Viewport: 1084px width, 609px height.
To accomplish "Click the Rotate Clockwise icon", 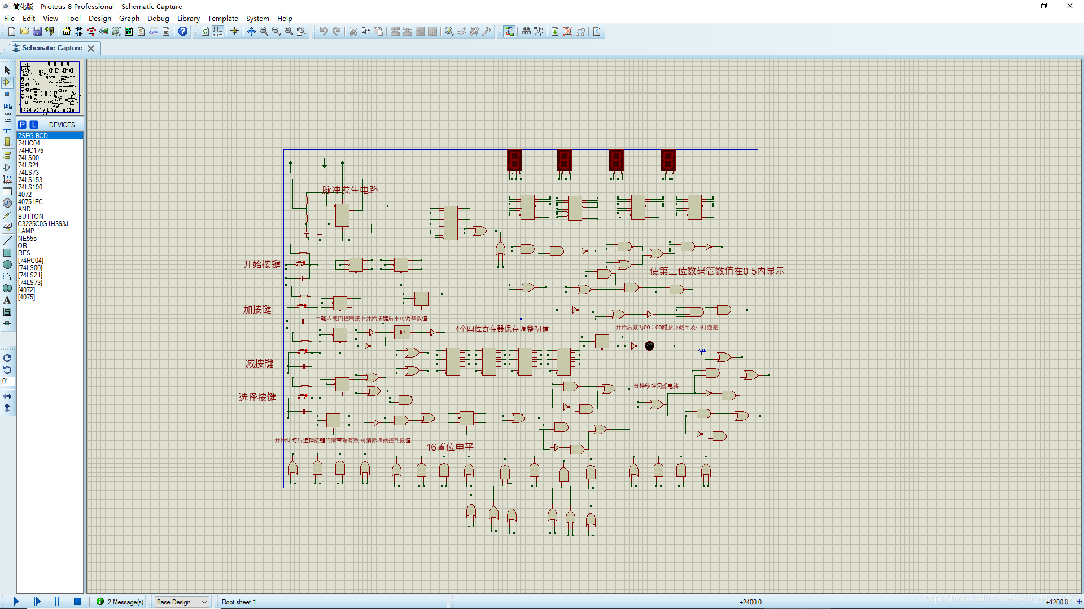I will click(7, 358).
